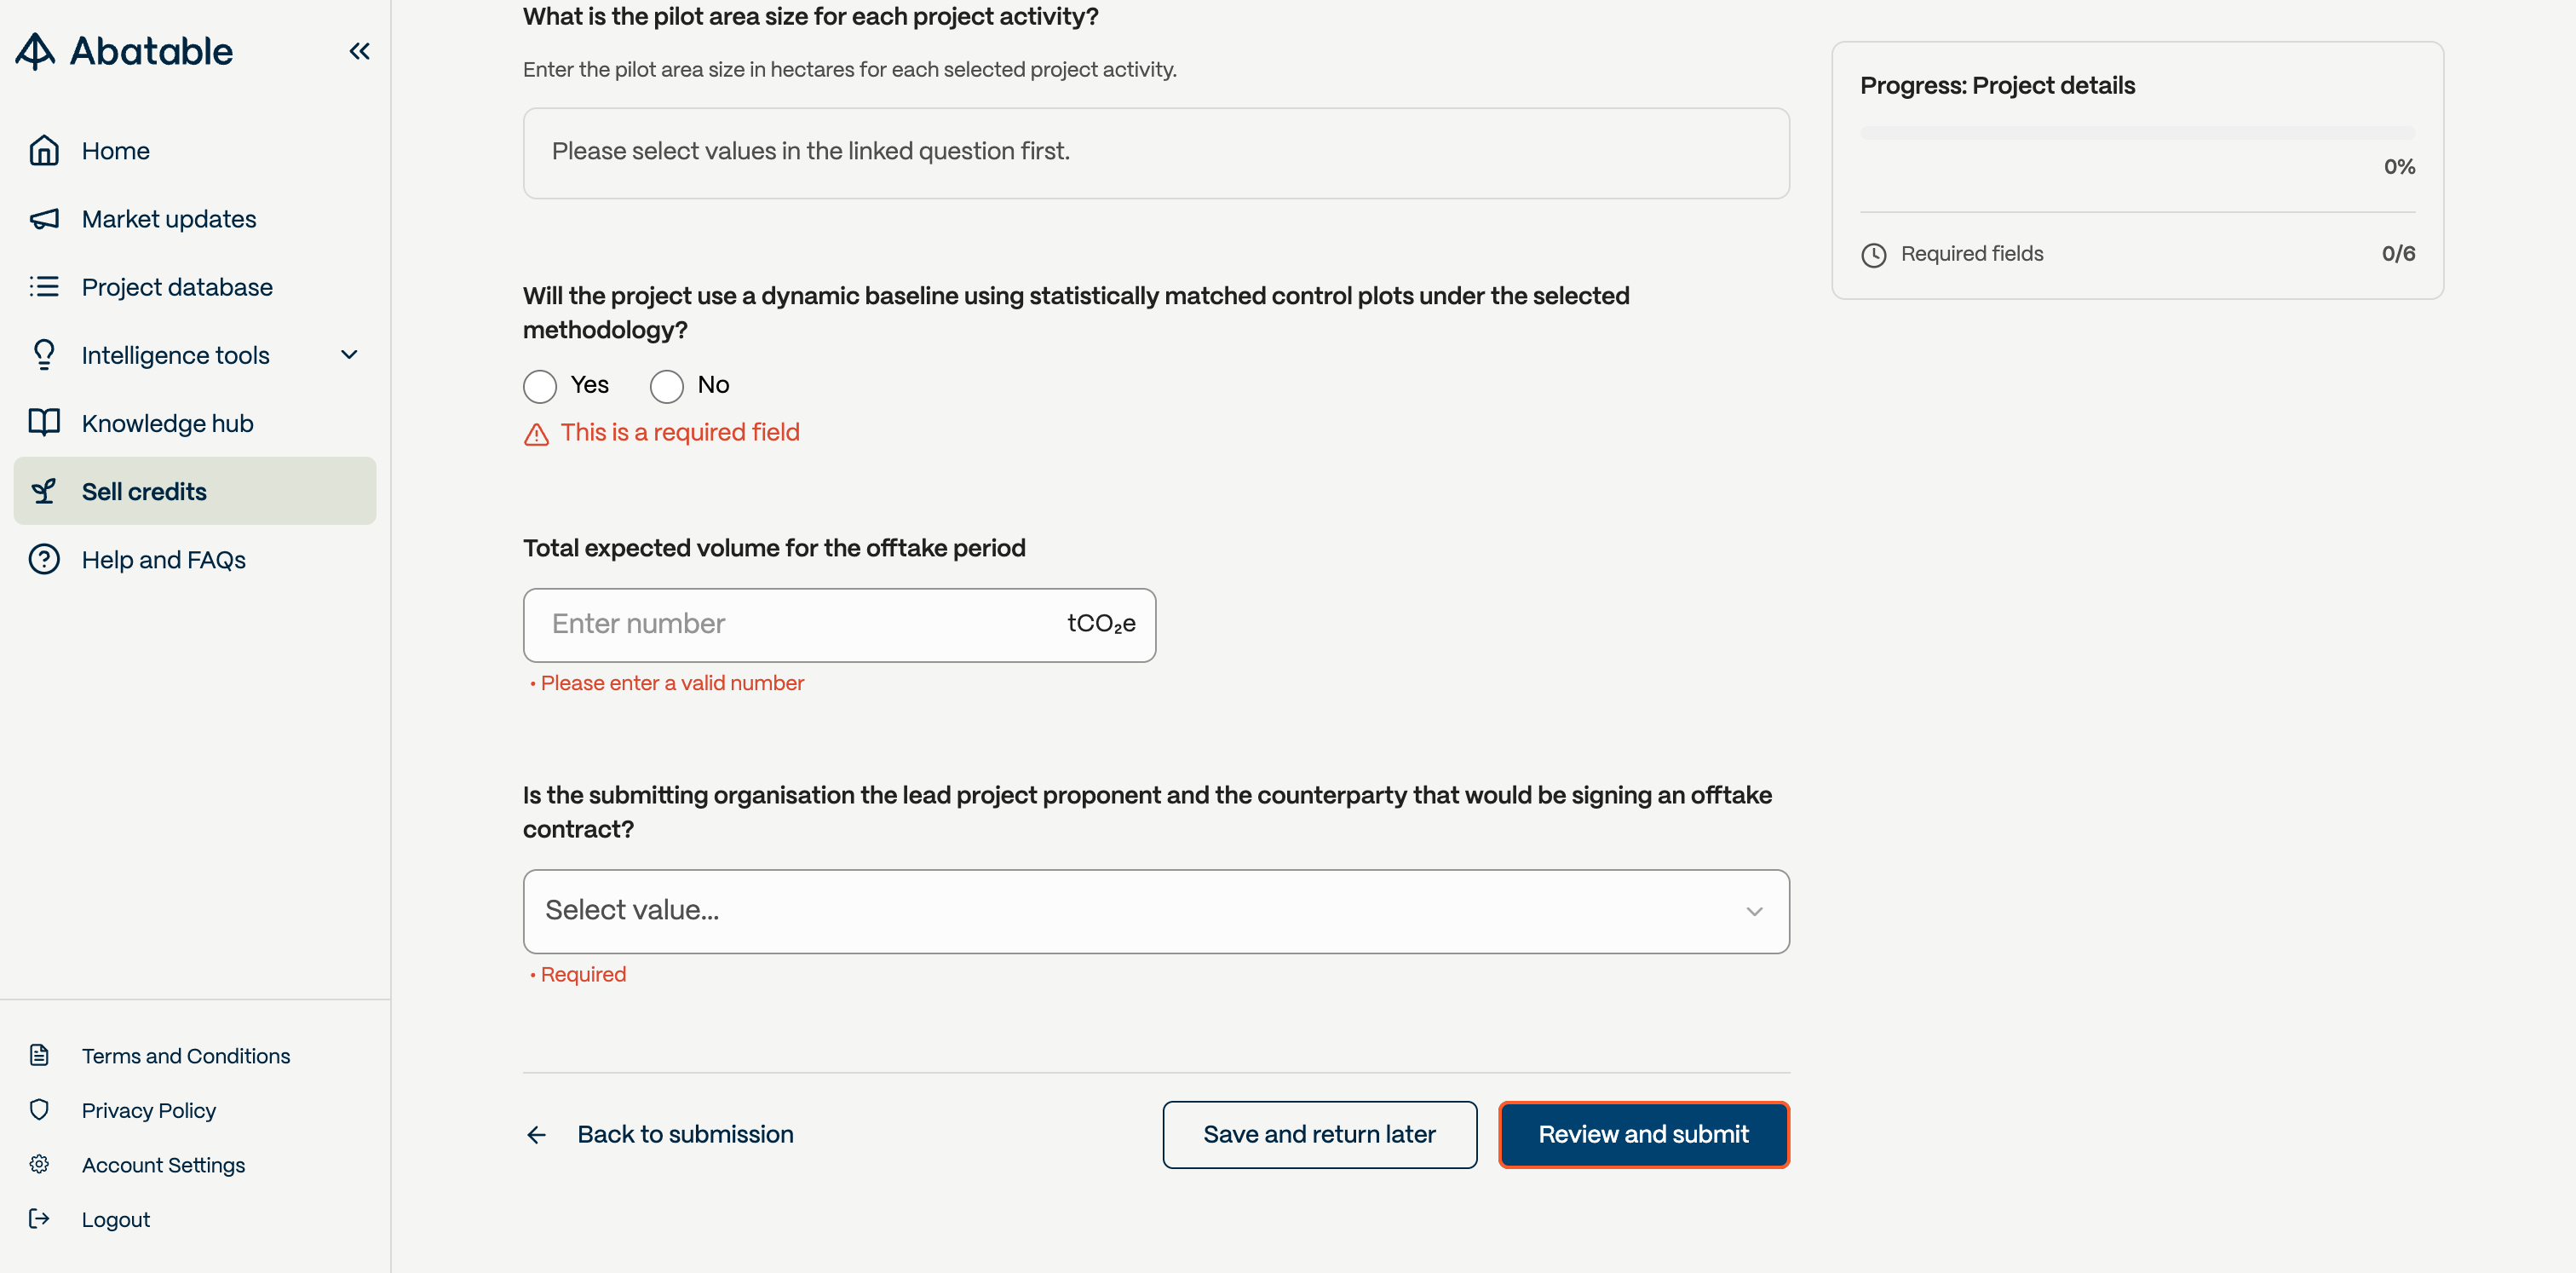Select No for dynamic baseline
Image resolution: width=2576 pixels, height=1273 pixels.
tap(667, 386)
